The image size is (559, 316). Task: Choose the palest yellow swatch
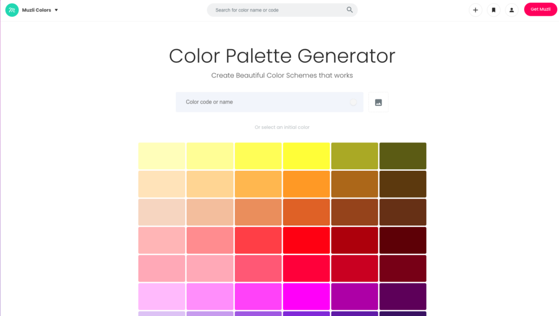coord(162,156)
